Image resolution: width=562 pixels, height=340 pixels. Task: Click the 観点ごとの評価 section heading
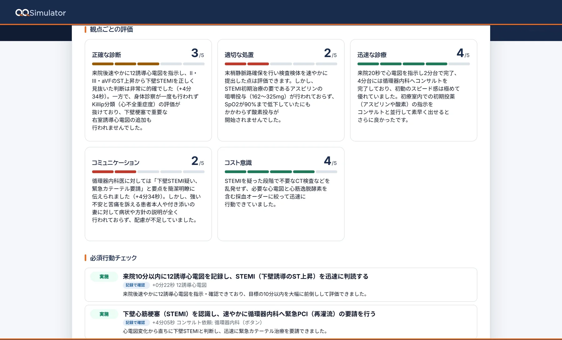(x=111, y=29)
